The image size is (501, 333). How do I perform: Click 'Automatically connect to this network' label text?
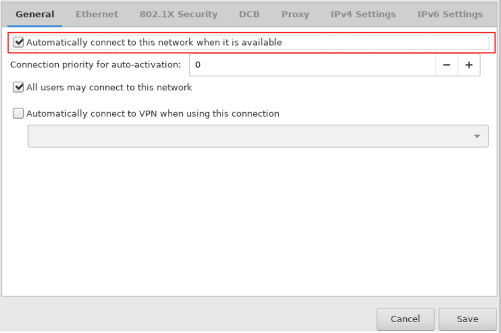point(154,43)
